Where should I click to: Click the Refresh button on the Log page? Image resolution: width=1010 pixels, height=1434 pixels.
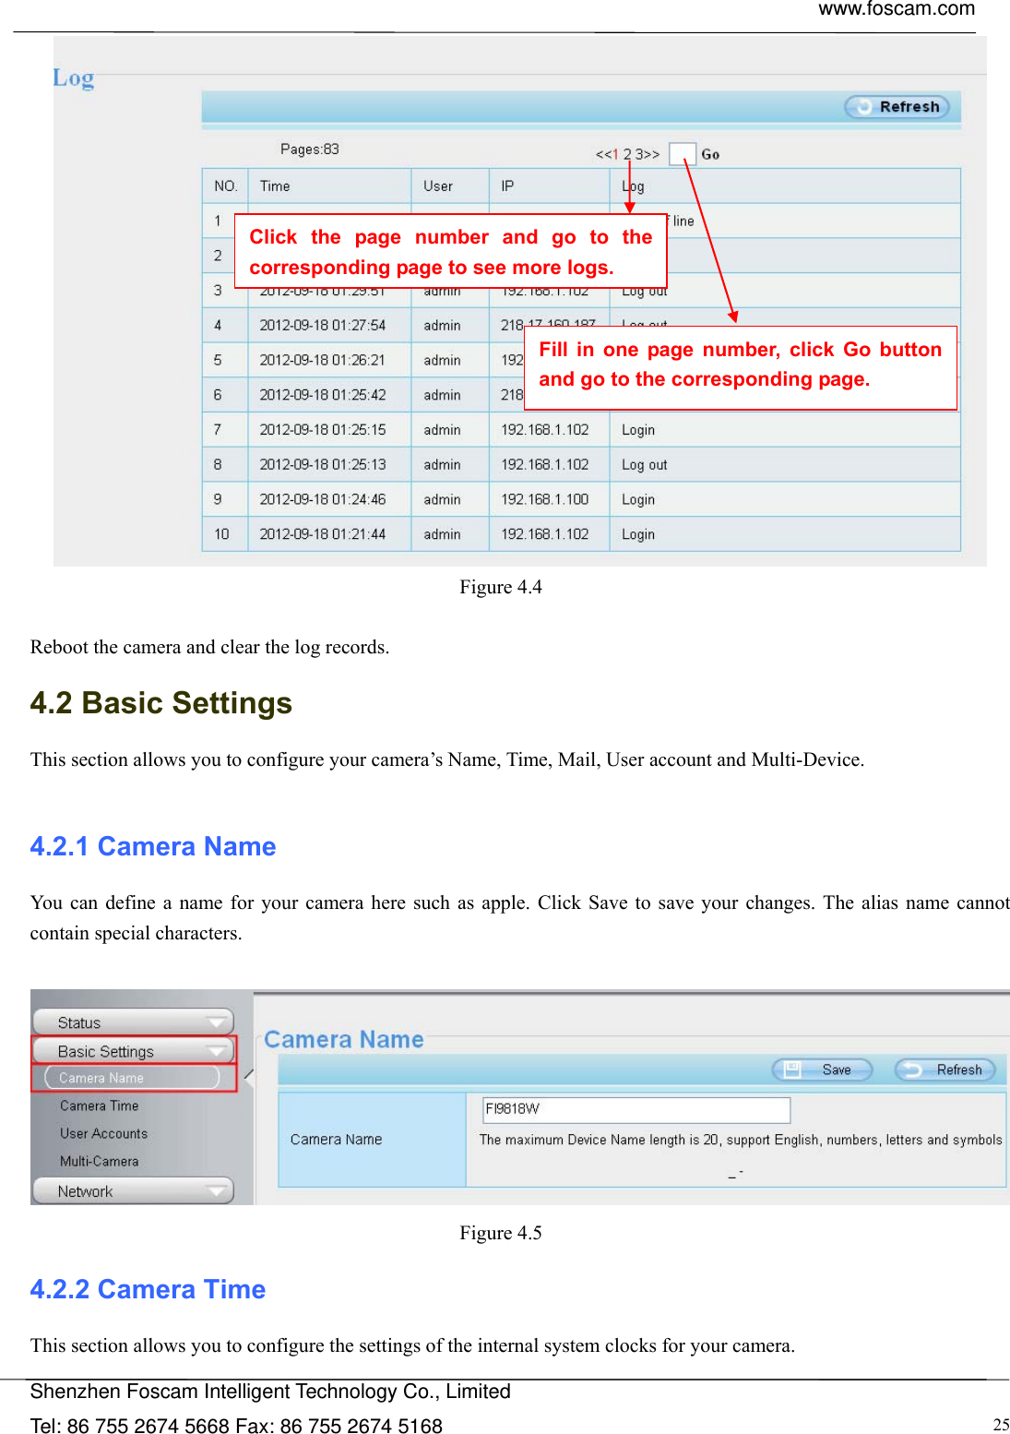[897, 106]
